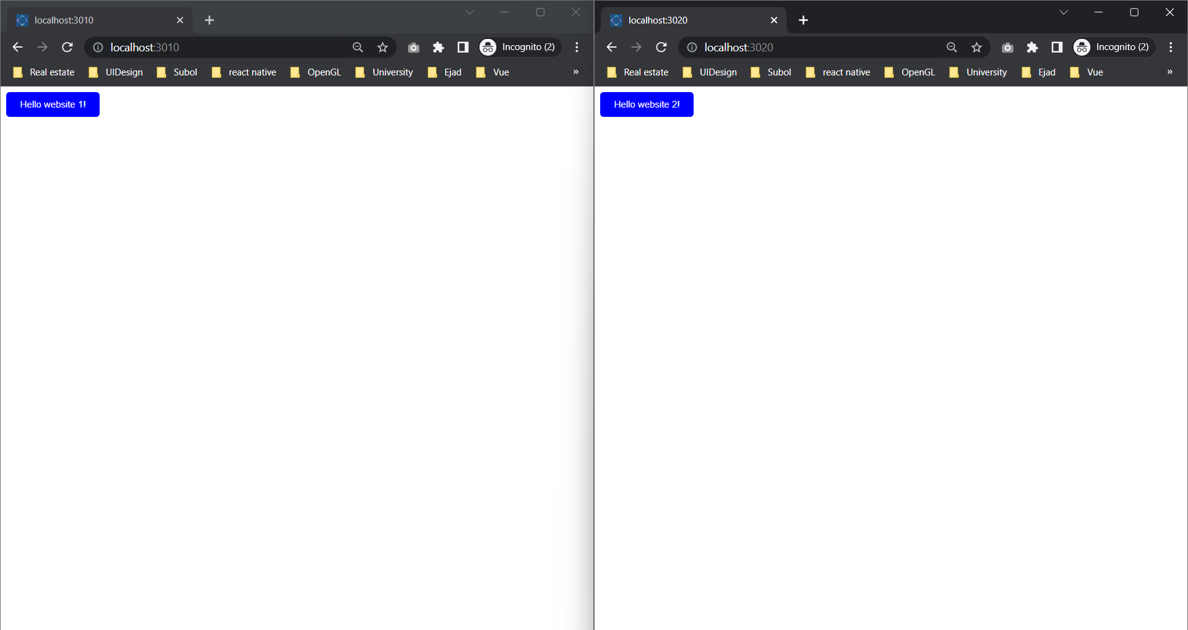The image size is (1188, 630).
Task: Bookmark the localhost:3020 page with star
Action: (x=976, y=47)
